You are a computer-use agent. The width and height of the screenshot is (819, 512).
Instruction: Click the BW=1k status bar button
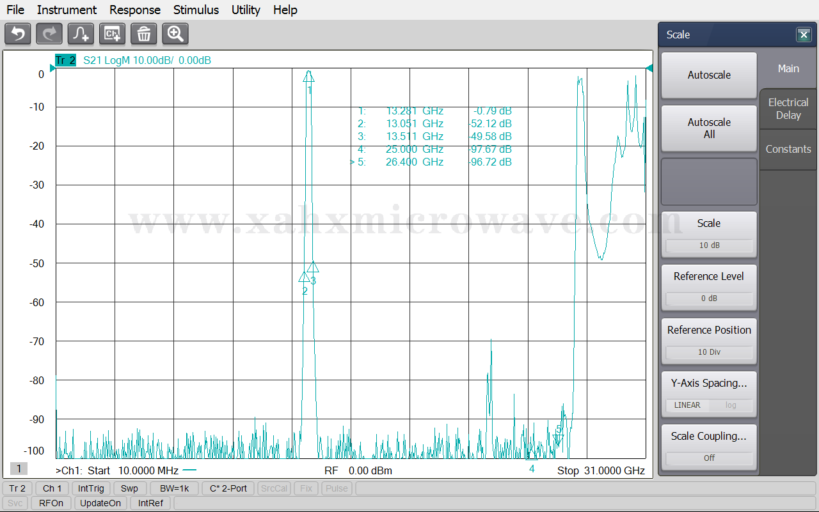[175, 488]
